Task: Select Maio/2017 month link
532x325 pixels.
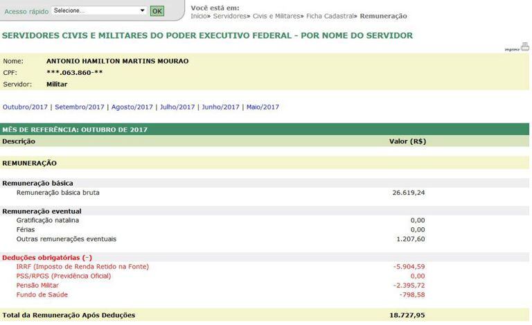Action: [x=263, y=107]
